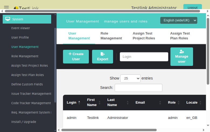
Task: Open the English (wide/UK) language dropdown
Action: point(179,20)
